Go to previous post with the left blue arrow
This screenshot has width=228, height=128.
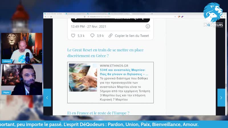[47, 98]
